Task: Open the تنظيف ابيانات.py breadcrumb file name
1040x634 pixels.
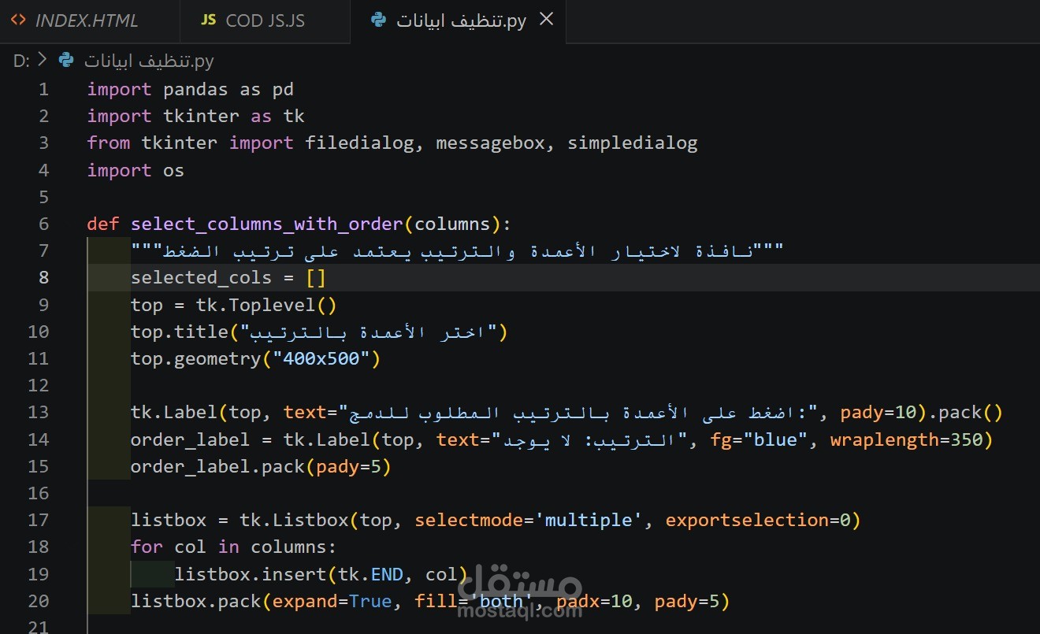Action: coord(149,61)
